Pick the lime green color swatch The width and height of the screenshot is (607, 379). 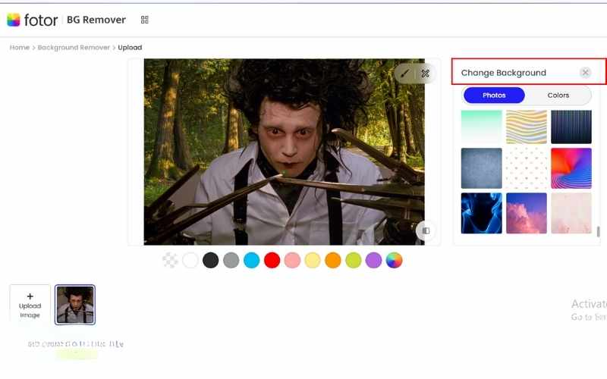click(x=354, y=260)
